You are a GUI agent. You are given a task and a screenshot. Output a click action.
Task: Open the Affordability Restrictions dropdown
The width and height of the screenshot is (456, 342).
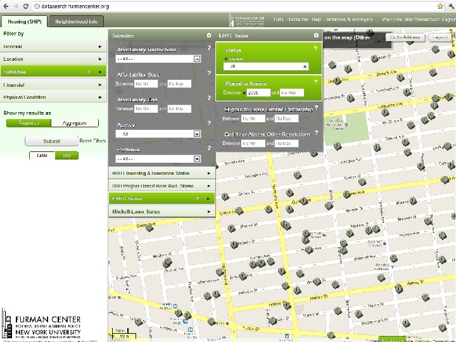[158, 59]
